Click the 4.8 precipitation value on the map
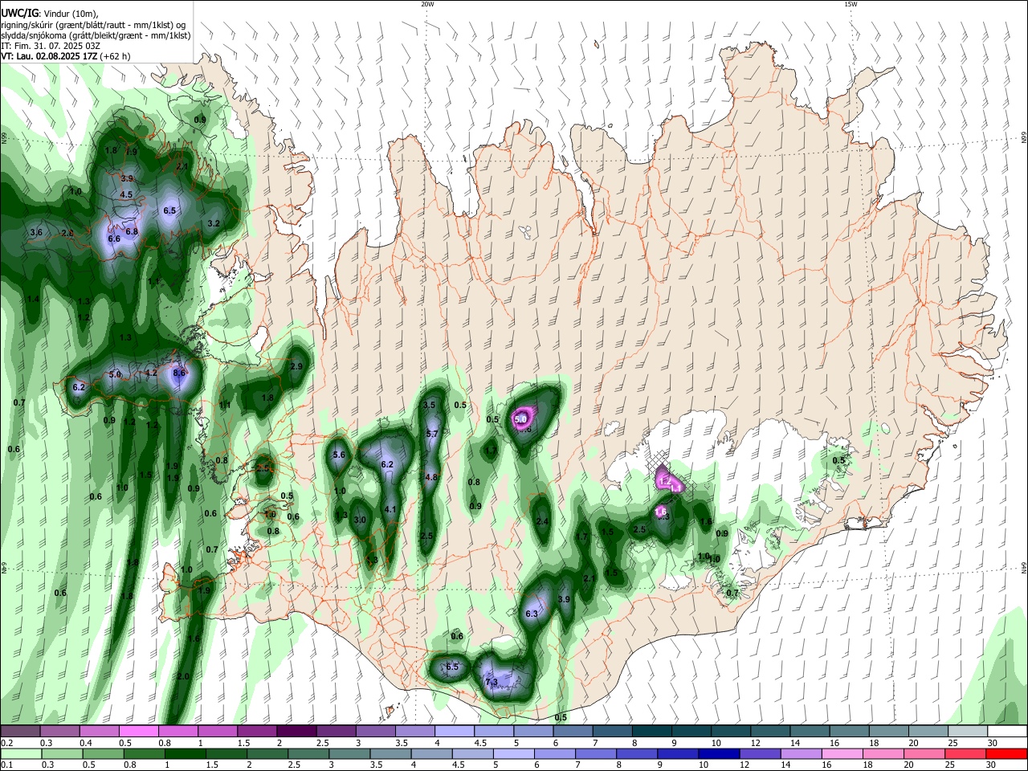Viewport: 1028px width, 771px height. click(431, 478)
